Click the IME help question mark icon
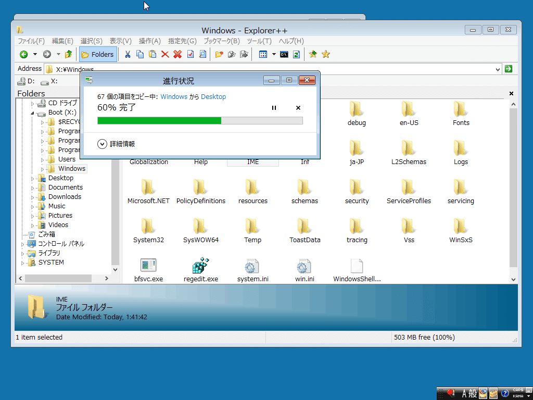This screenshot has width=533, height=400. (x=505, y=393)
